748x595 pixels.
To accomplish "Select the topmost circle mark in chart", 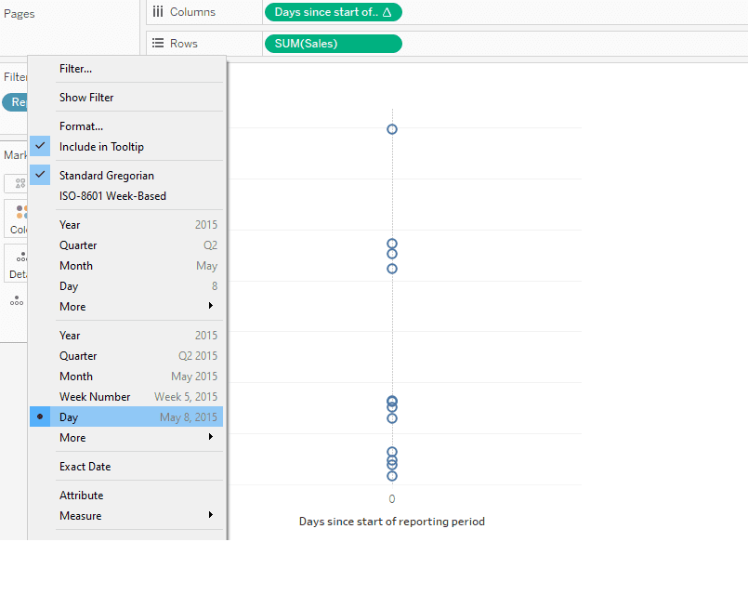I will tap(391, 129).
